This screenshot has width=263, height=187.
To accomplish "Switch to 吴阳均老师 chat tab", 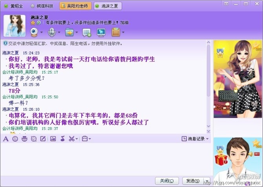I will coord(75,6).
